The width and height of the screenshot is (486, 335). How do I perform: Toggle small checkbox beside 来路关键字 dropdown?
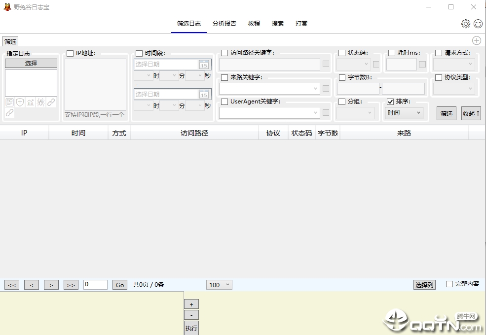(326, 88)
